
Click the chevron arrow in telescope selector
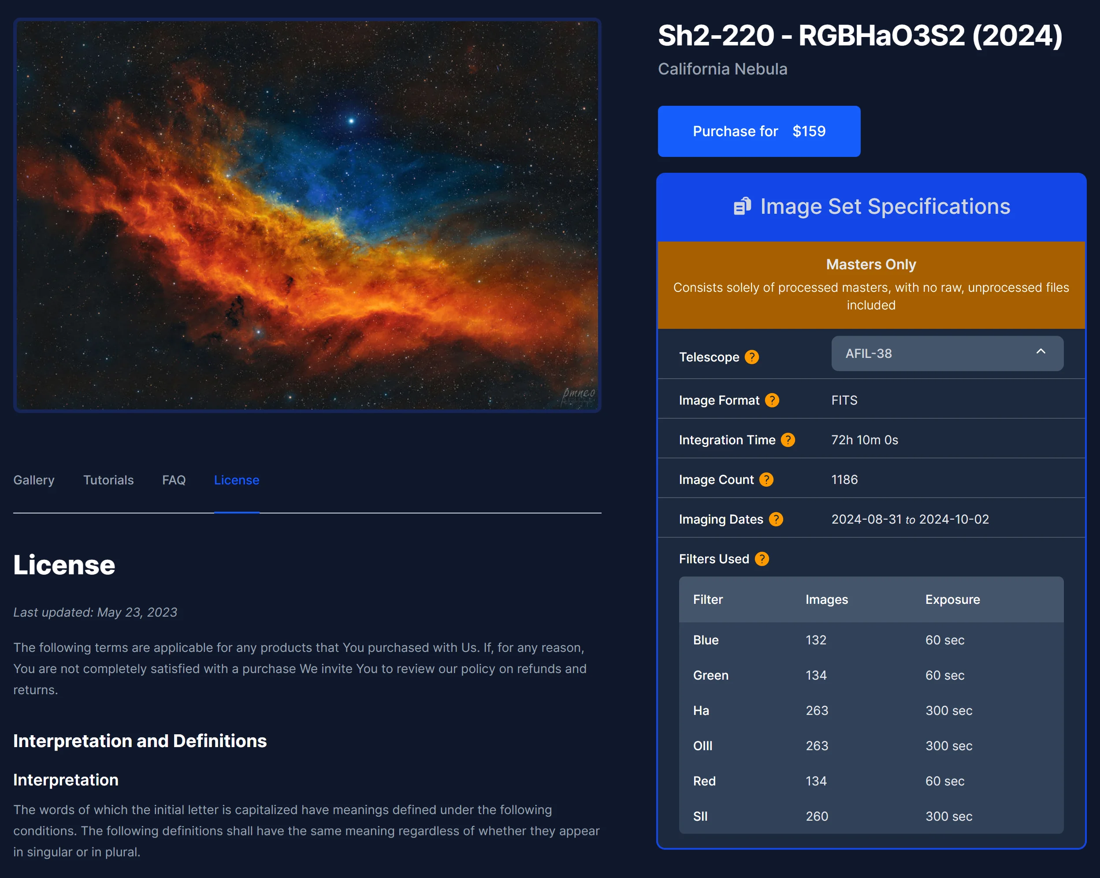click(x=1041, y=351)
